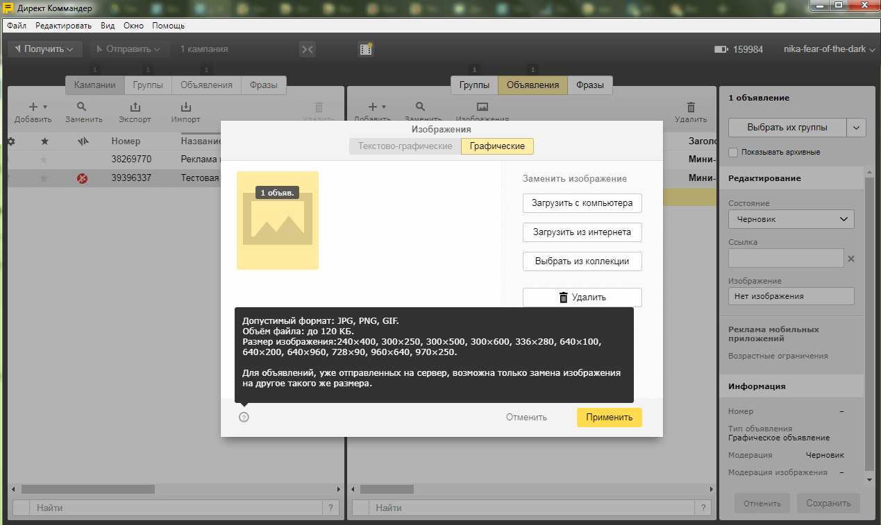This screenshot has height=525, width=881.
Task: Click the collapse panels arrows icon
Action: (308, 49)
